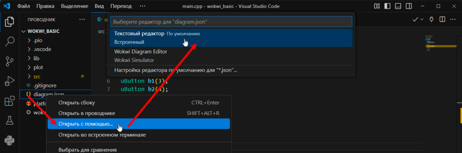Open the Run and Debug view
462x153 pixels.
click(x=9, y=81)
